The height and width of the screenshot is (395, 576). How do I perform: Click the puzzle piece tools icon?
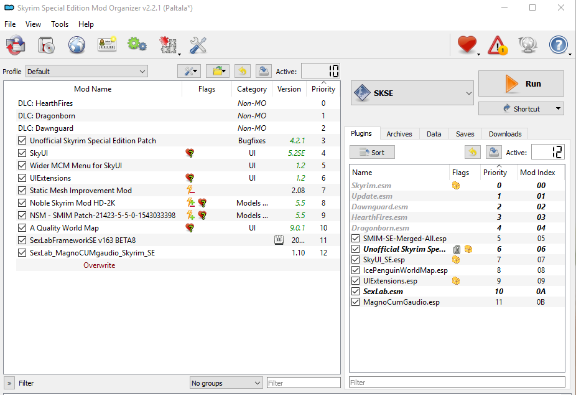168,45
